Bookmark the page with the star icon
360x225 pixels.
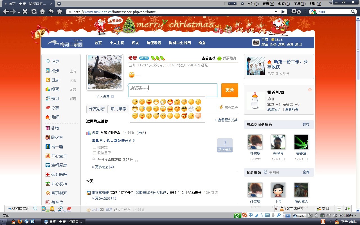pos(60,12)
